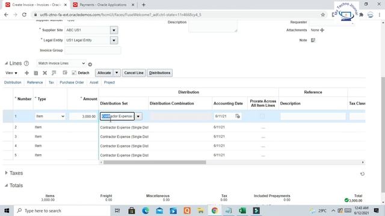Image resolution: width=385 pixels, height=216 pixels.
Task: Open Match Invoice Lines dropdown
Action: 61,63
